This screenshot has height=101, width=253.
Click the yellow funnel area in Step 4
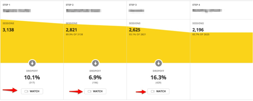tap(221, 48)
